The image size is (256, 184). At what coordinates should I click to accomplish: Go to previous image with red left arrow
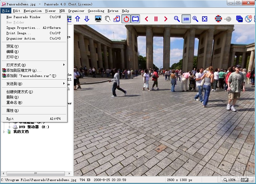click(x=146, y=19)
